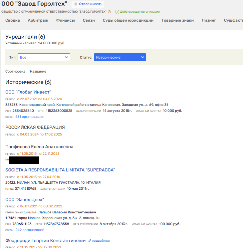
Task: Click the Исторические (6) heading
Action: [28, 82]
